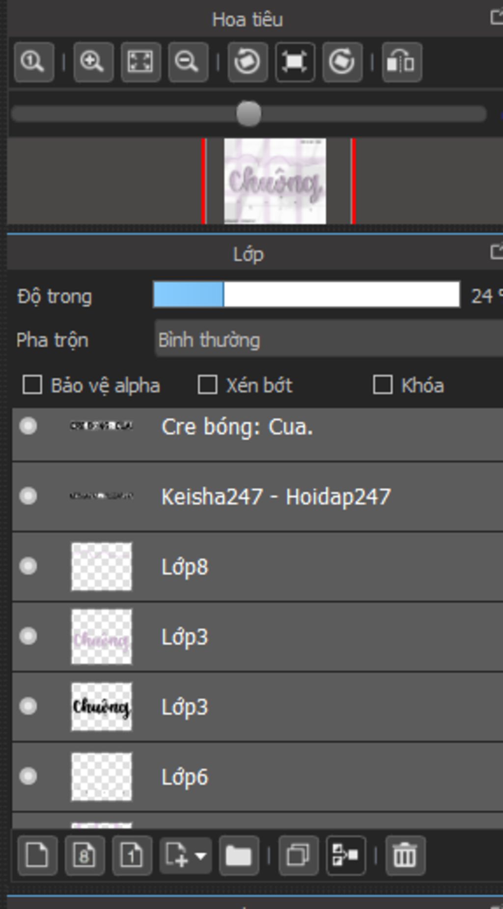The height and width of the screenshot is (909, 503).
Task: Add a new 8-bit layer
Action: click(84, 856)
